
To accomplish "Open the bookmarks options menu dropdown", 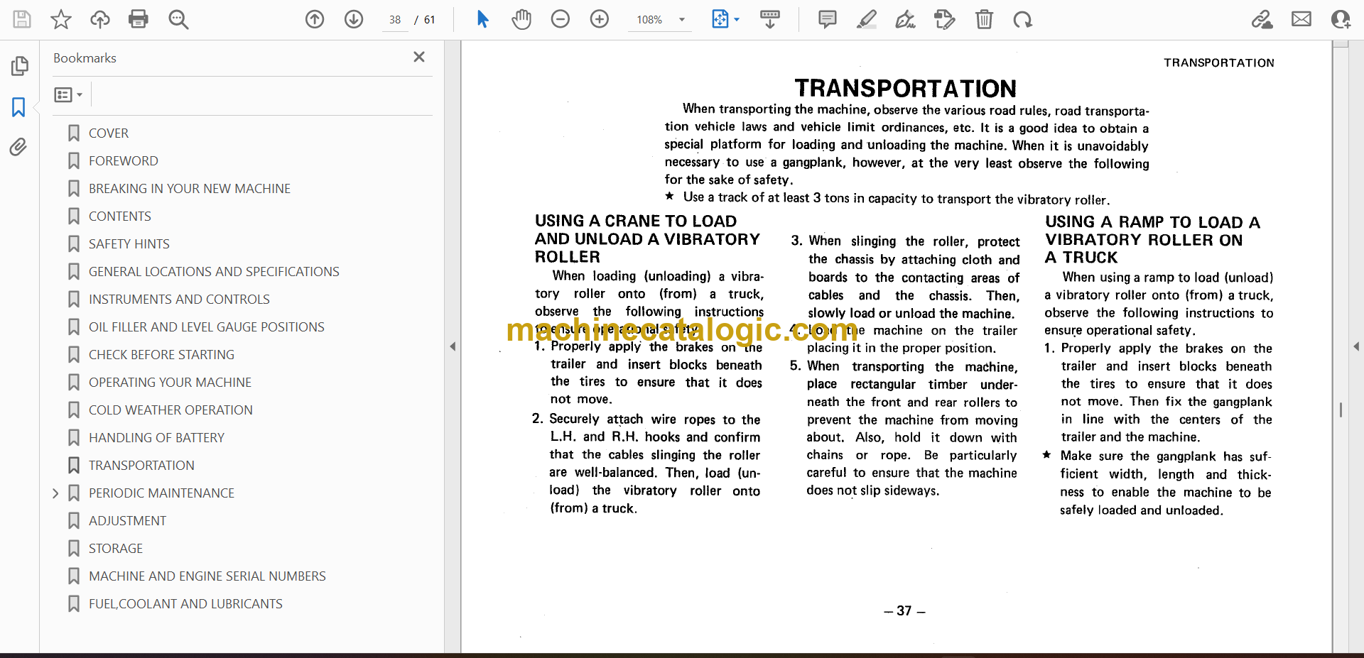I will (x=69, y=94).
